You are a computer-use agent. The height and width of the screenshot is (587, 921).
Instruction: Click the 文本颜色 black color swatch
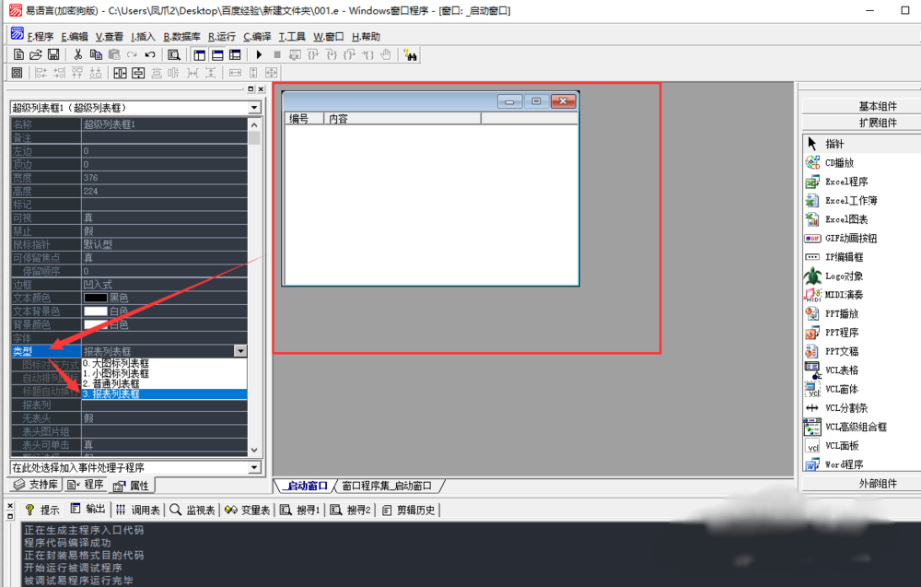point(95,298)
